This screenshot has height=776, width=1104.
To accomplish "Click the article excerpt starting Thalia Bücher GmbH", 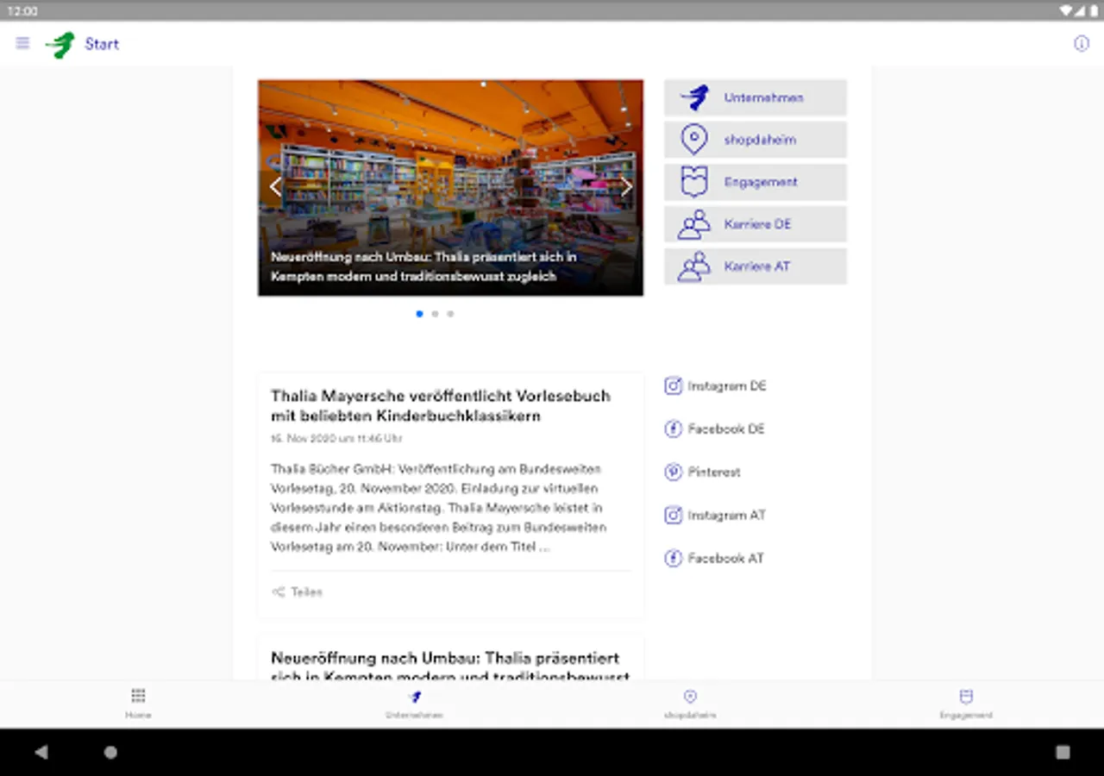I will pyautogui.click(x=439, y=508).
